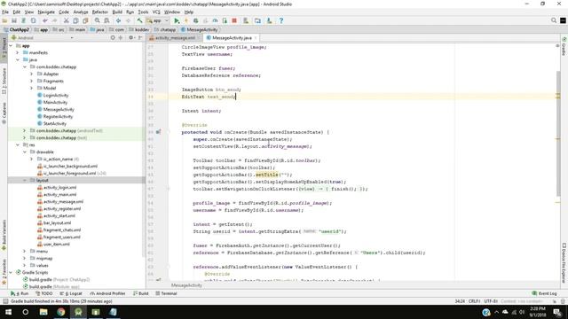Click the Paste icon in toolbar
The width and height of the screenshot is (568, 319).
(x=85, y=20)
